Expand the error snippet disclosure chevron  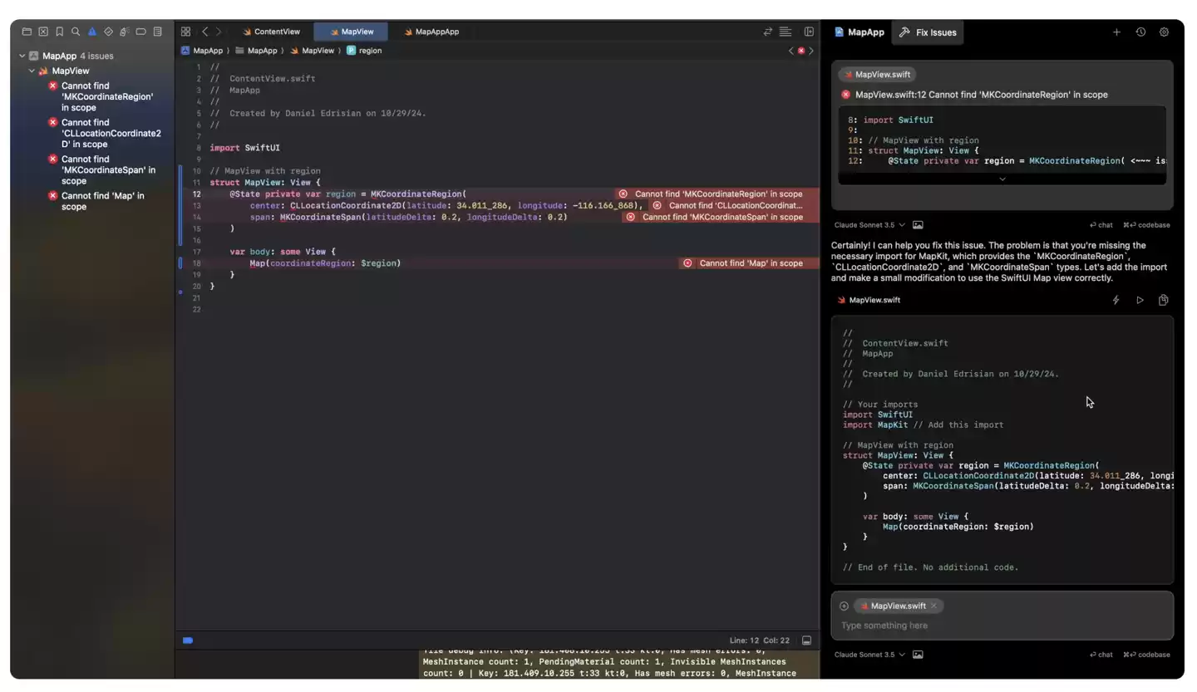pos(1002,179)
